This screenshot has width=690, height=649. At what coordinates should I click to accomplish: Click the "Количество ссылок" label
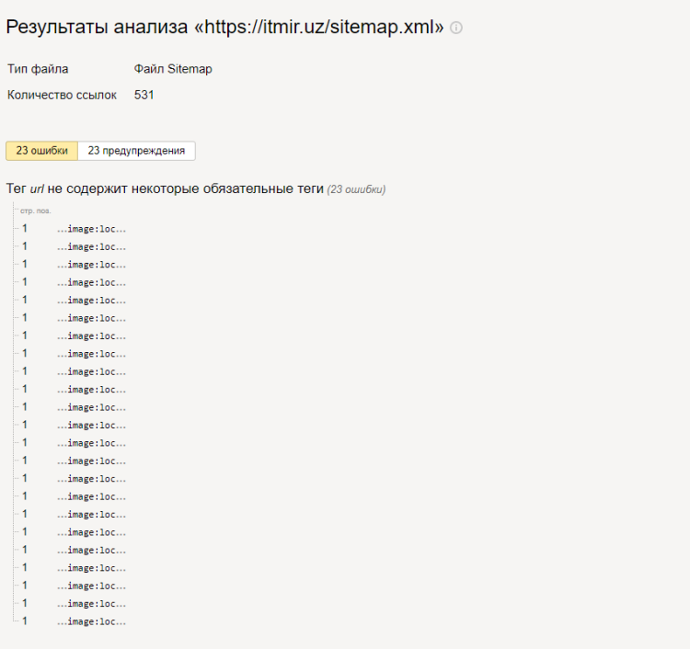62,95
